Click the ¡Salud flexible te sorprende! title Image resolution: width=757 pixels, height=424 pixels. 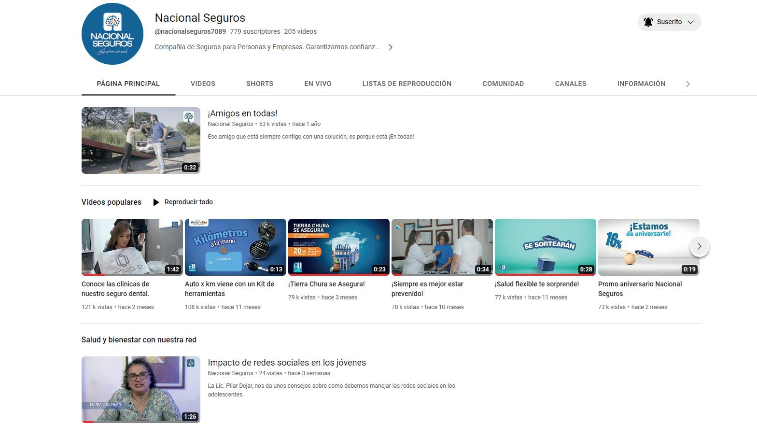tap(537, 284)
